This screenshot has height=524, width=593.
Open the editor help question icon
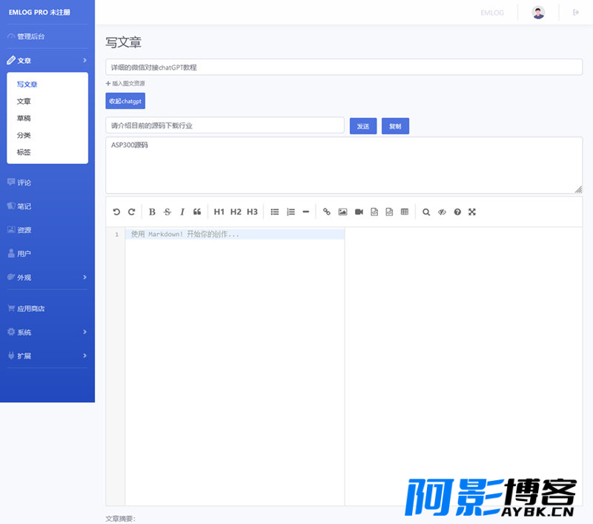pyautogui.click(x=457, y=212)
